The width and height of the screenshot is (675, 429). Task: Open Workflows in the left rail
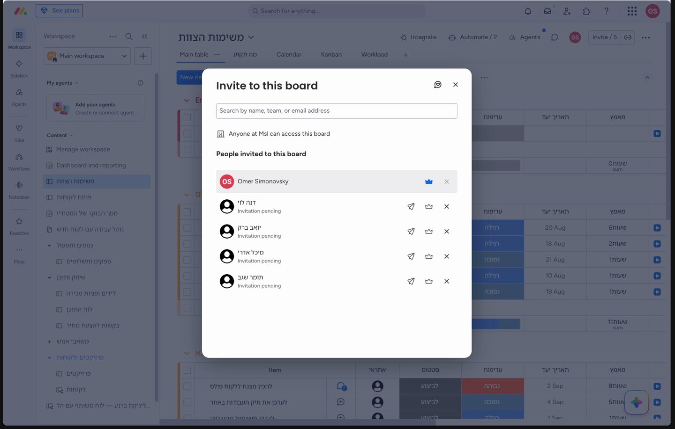[x=19, y=161]
